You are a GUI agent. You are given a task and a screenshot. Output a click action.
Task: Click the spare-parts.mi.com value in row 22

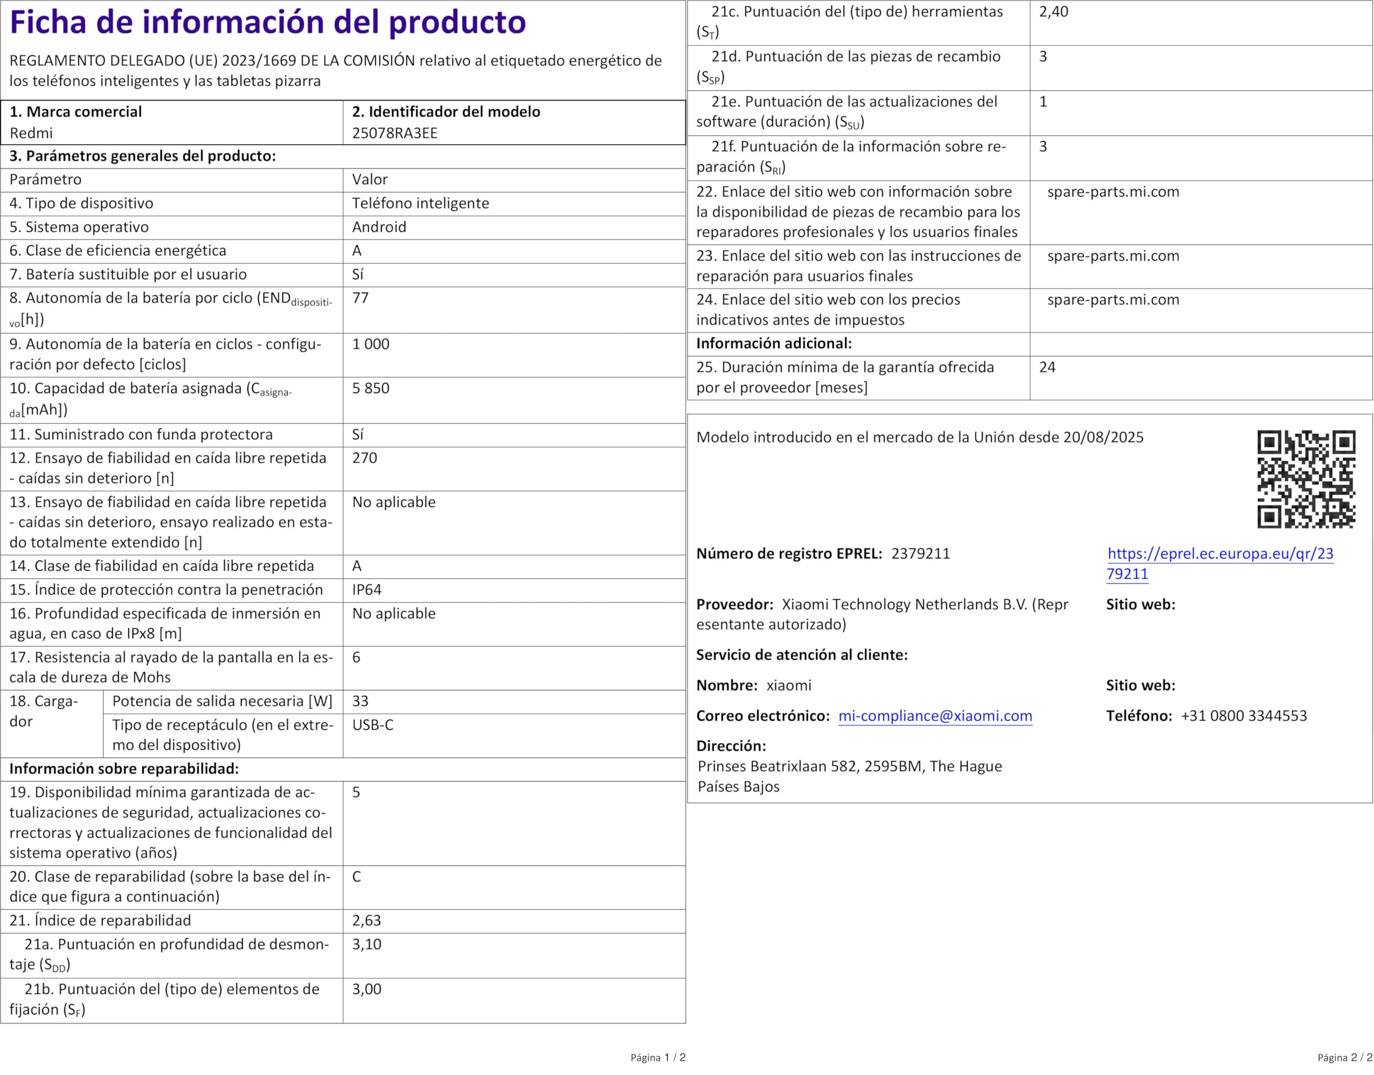tap(1113, 192)
